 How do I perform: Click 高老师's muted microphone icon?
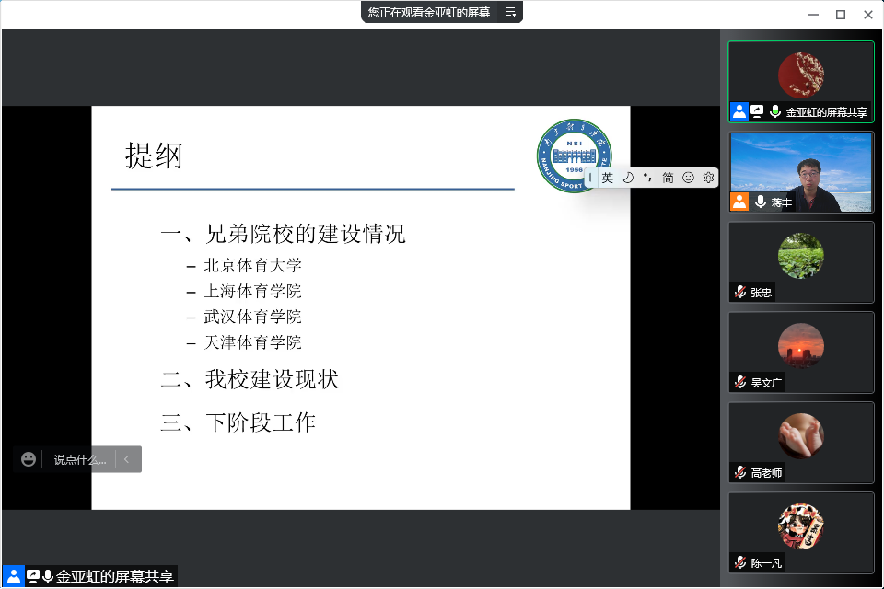tap(739, 472)
